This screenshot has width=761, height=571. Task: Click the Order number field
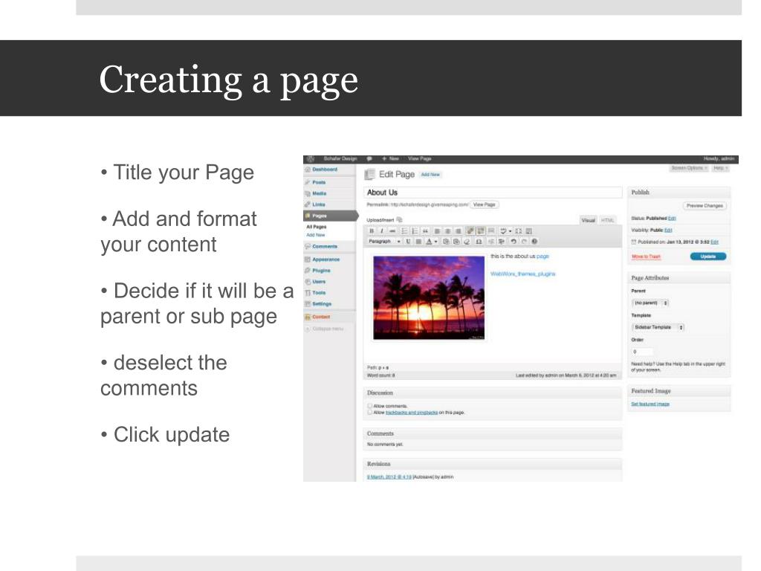[x=642, y=352]
